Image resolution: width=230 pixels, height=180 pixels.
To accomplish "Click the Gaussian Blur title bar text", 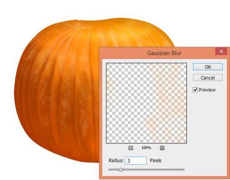I will point(164,53).
